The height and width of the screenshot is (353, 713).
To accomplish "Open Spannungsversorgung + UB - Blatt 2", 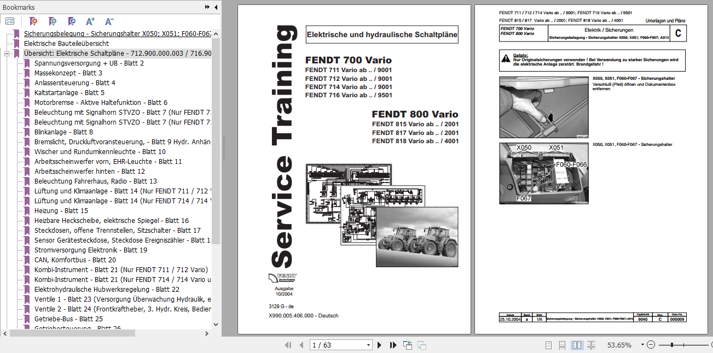I will pyautogui.click(x=89, y=63).
